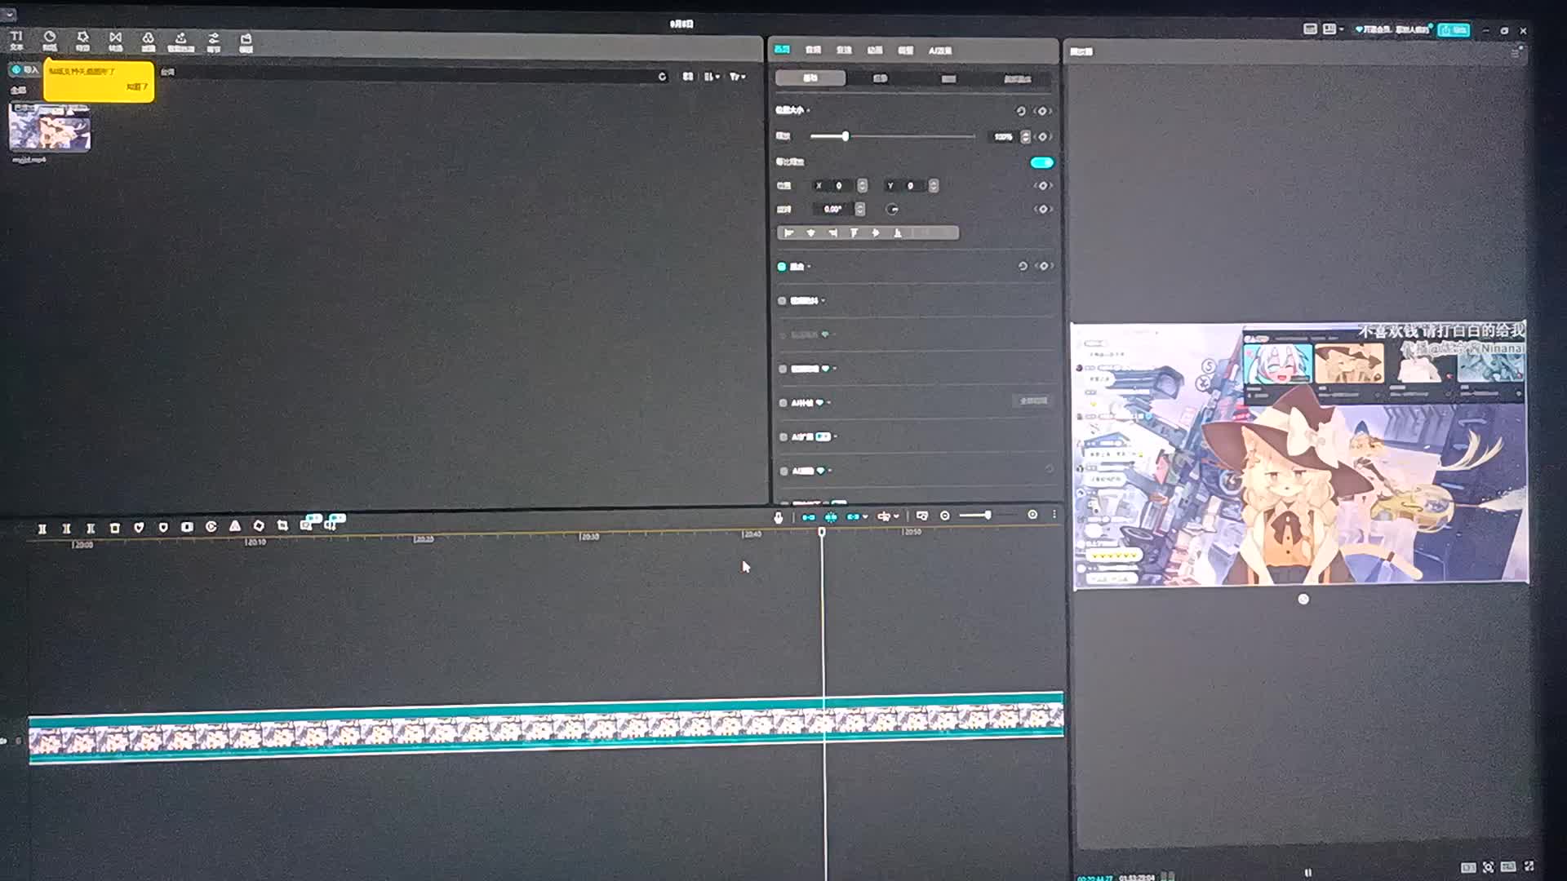Click the rotation dial beside 0.00° field

[x=893, y=210]
